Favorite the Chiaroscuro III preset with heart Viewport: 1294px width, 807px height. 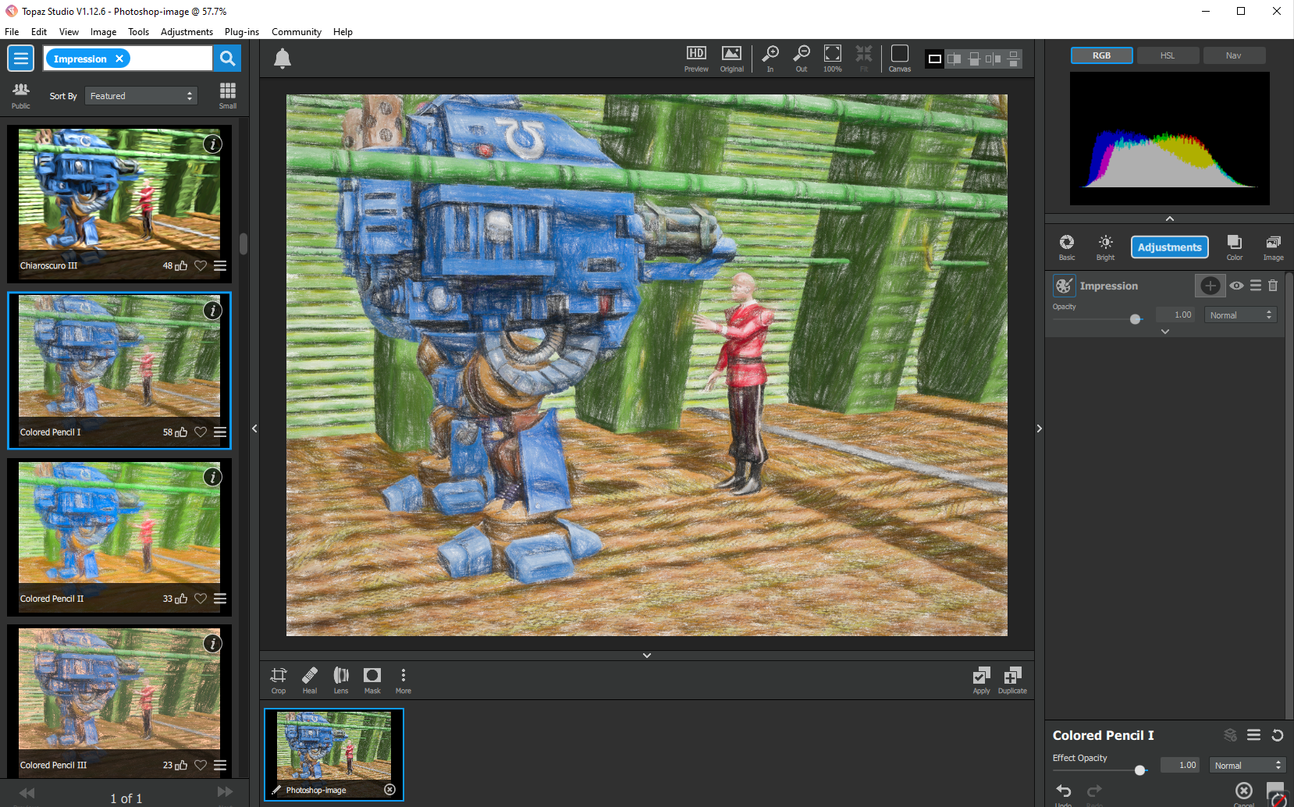point(201,265)
